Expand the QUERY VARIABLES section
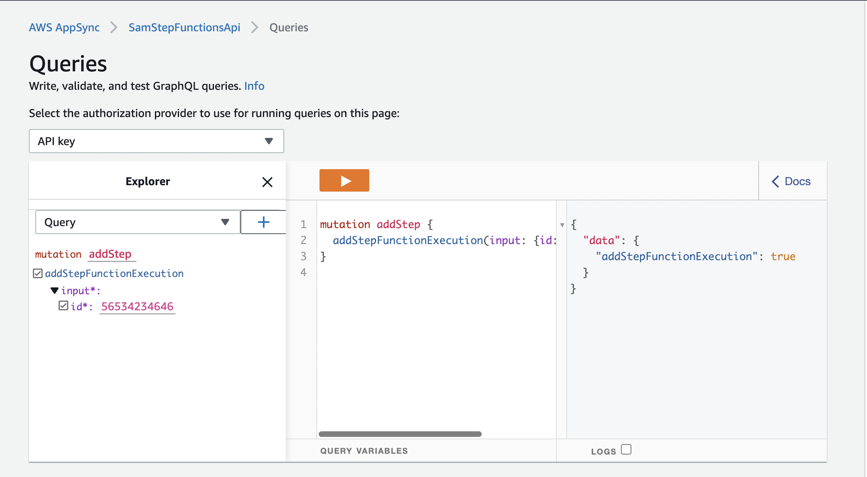Viewport: 867px width, 477px height. [364, 451]
